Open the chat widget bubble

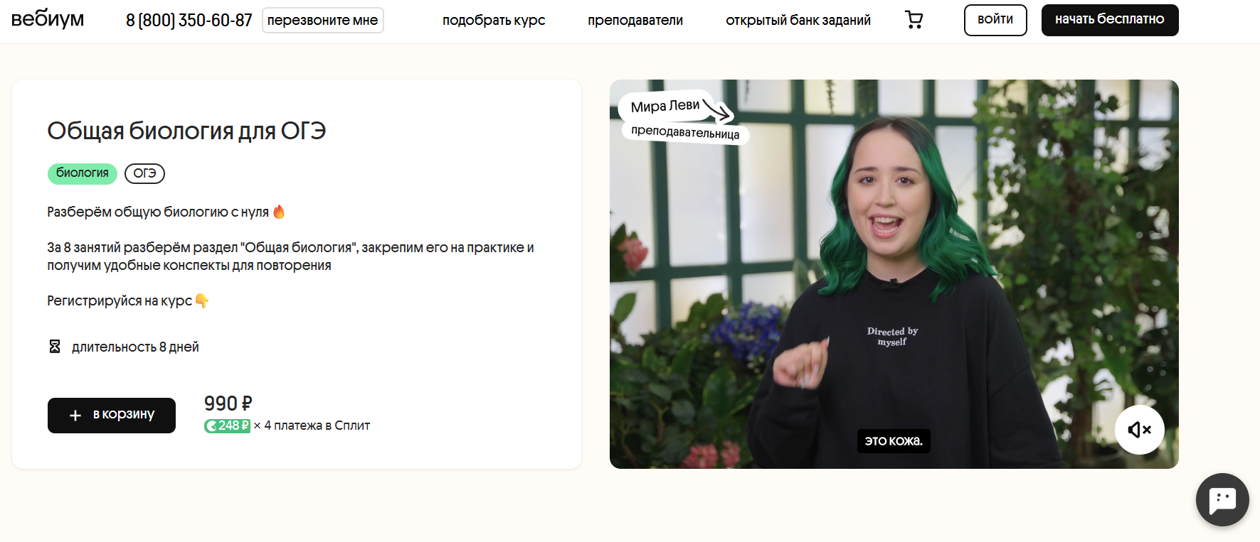pyautogui.click(x=1222, y=499)
